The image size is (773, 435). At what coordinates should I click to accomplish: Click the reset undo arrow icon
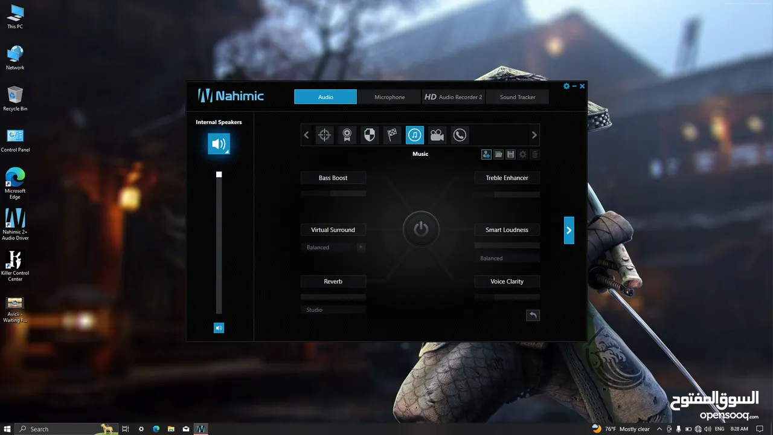533,315
